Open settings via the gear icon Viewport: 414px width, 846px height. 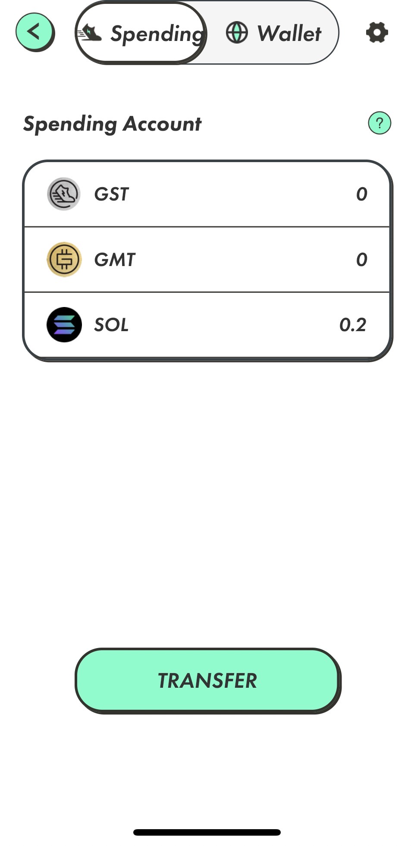[x=377, y=33]
